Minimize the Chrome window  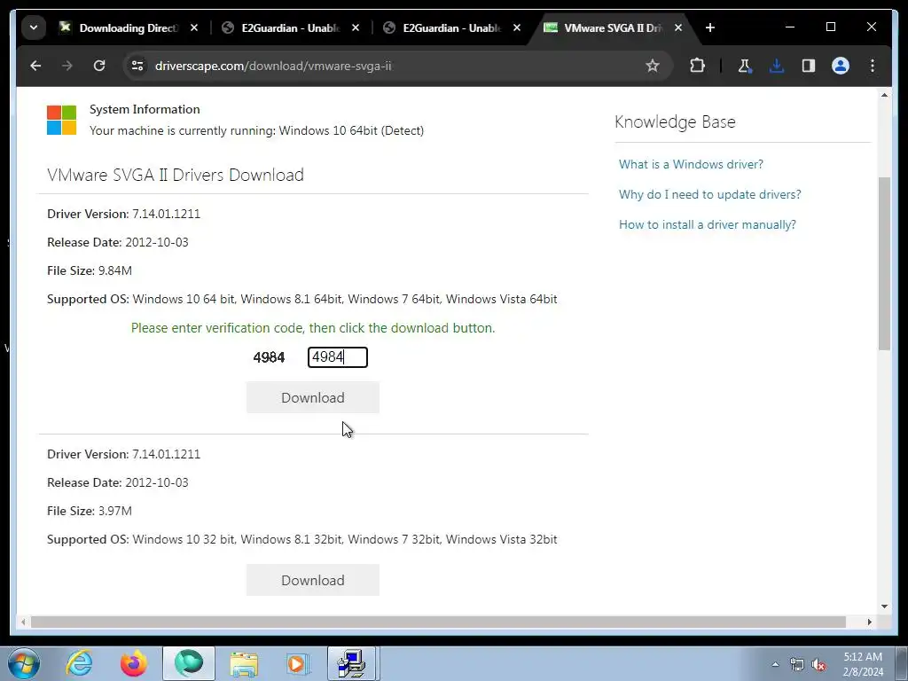[x=790, y=27]
